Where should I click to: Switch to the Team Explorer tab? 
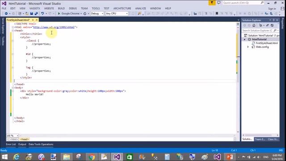pyautogui.click(x=260, y=139)
